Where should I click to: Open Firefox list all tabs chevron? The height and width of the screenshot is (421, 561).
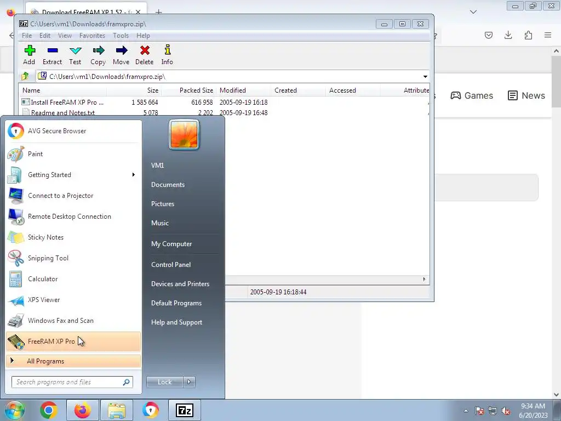tap(473, 12)
